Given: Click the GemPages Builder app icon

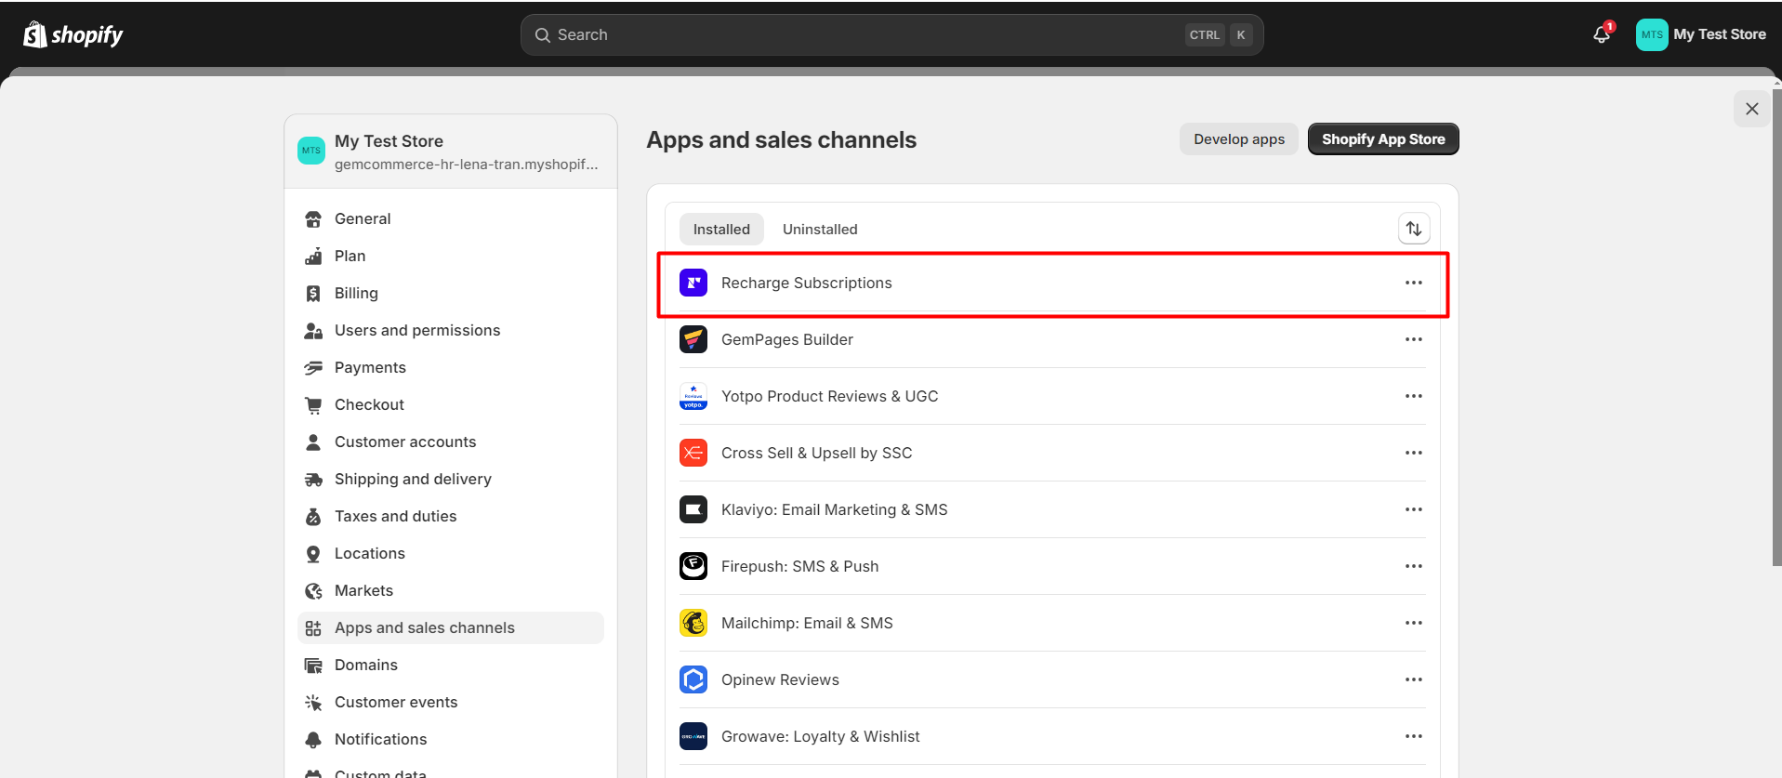Looking at the screenshot, I should (693, 339).
